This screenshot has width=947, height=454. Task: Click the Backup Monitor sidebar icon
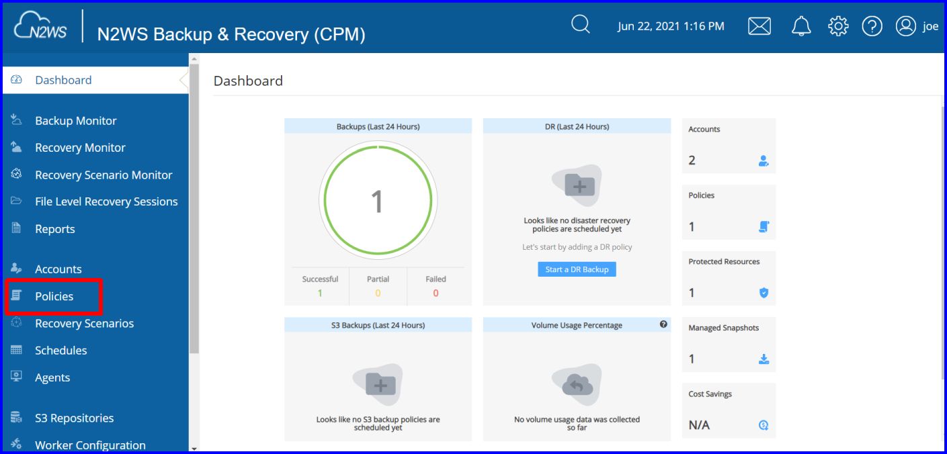[17, 120]
